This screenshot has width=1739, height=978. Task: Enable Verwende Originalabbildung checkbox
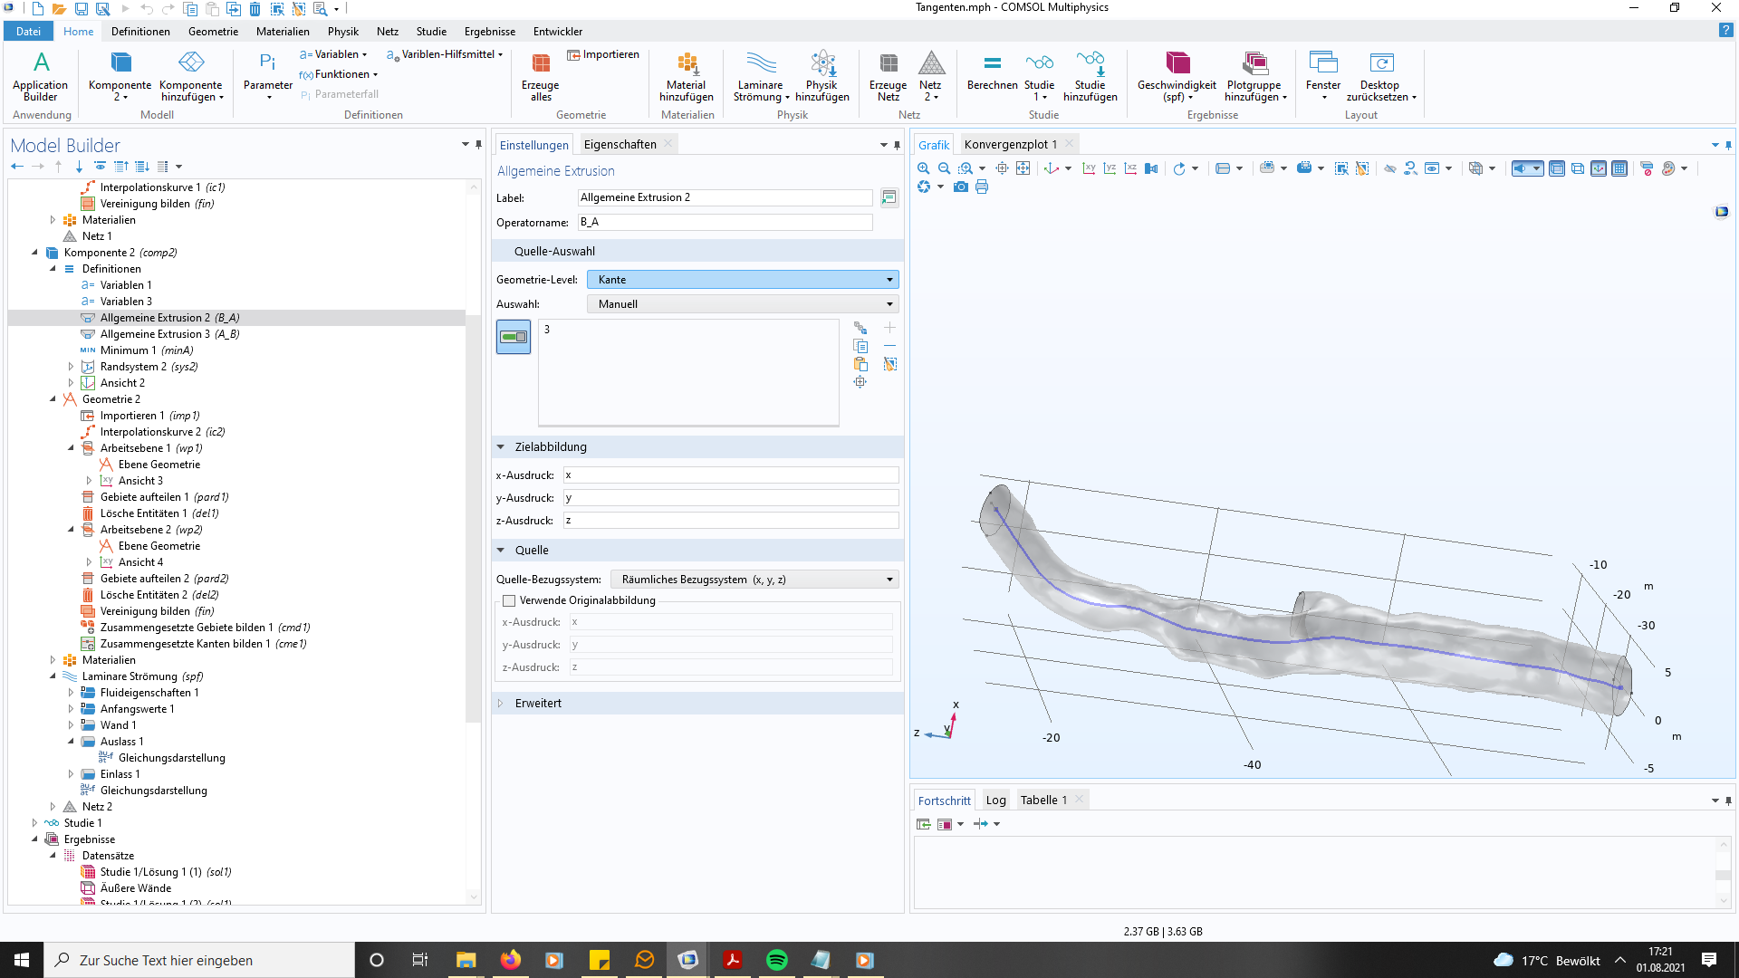(x=509, y=600)
